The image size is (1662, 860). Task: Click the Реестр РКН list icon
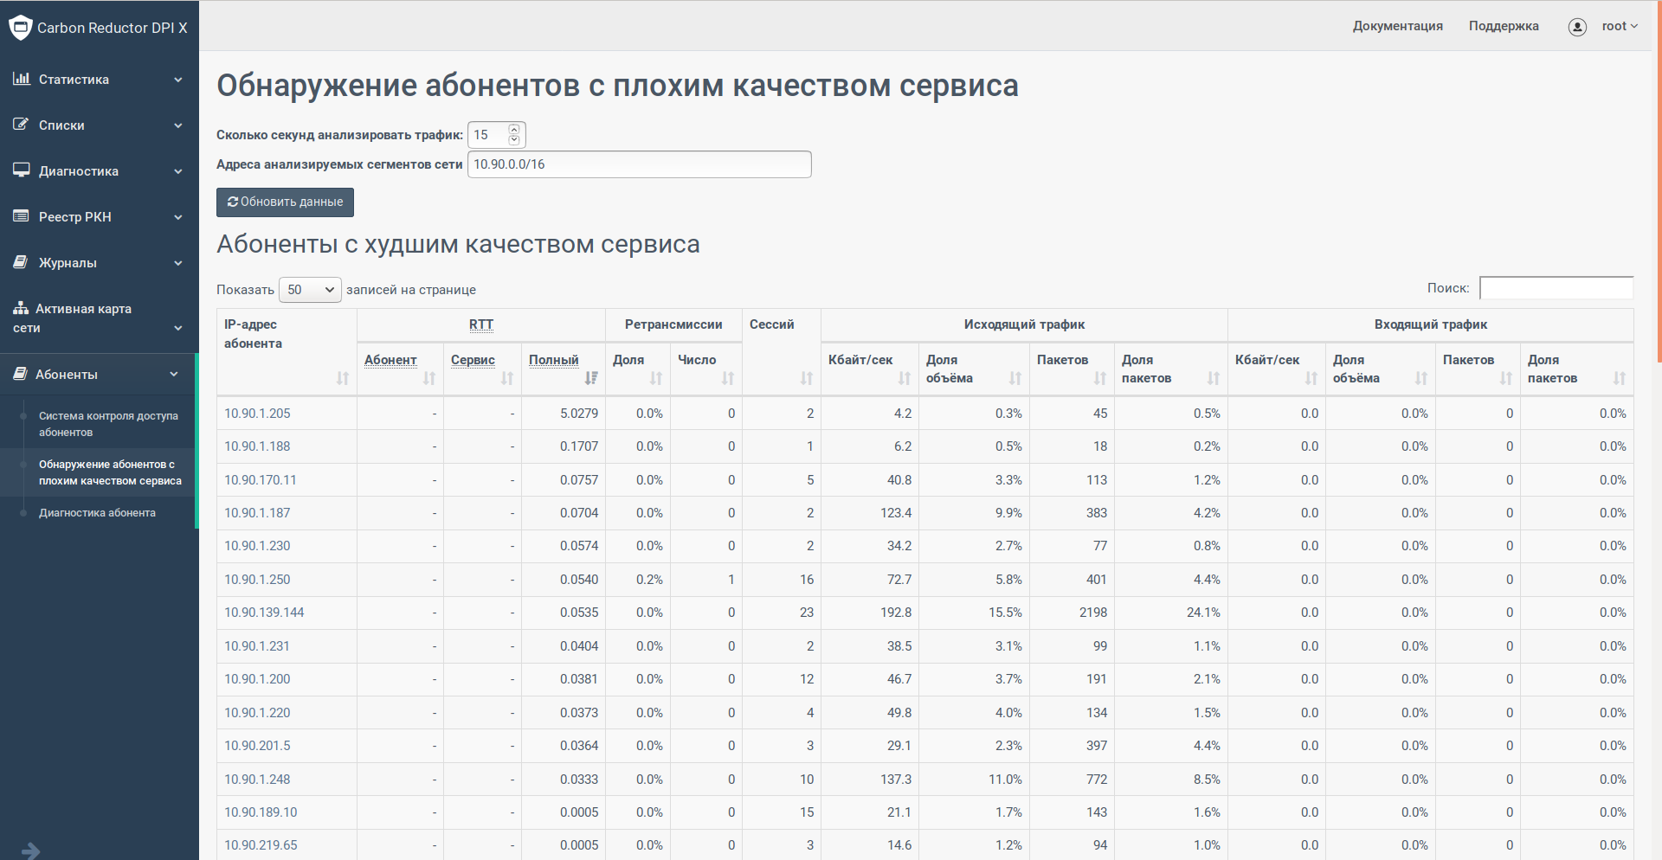(x=22, y=216)
